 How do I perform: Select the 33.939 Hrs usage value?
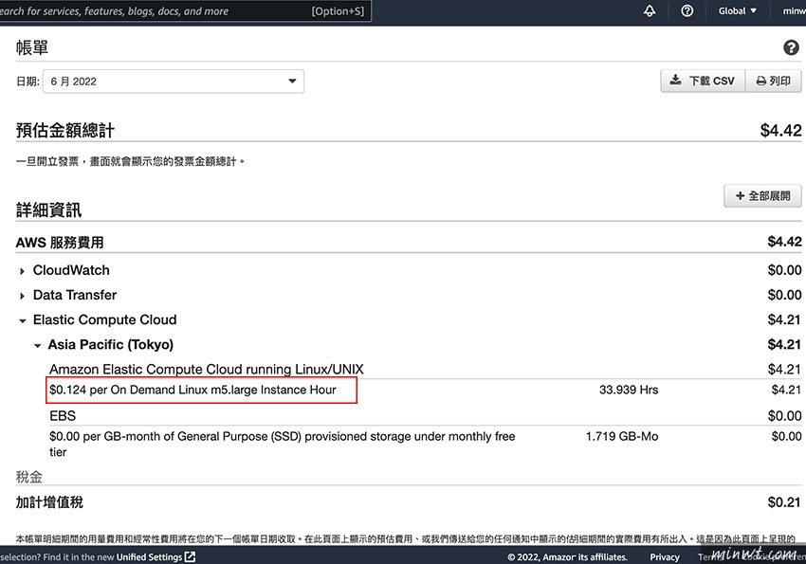(x=629, y=390)
